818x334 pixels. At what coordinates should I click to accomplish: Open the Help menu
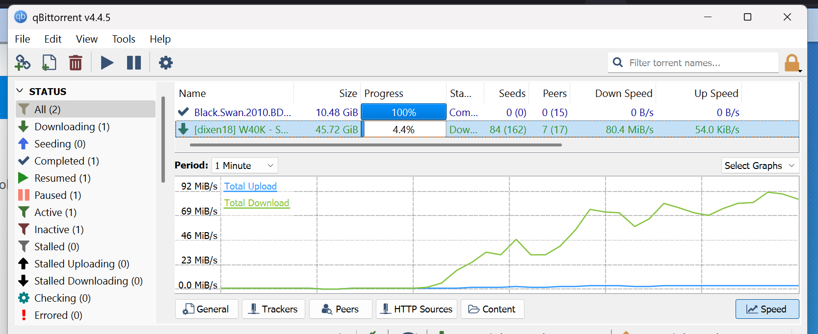click(160, 39)
